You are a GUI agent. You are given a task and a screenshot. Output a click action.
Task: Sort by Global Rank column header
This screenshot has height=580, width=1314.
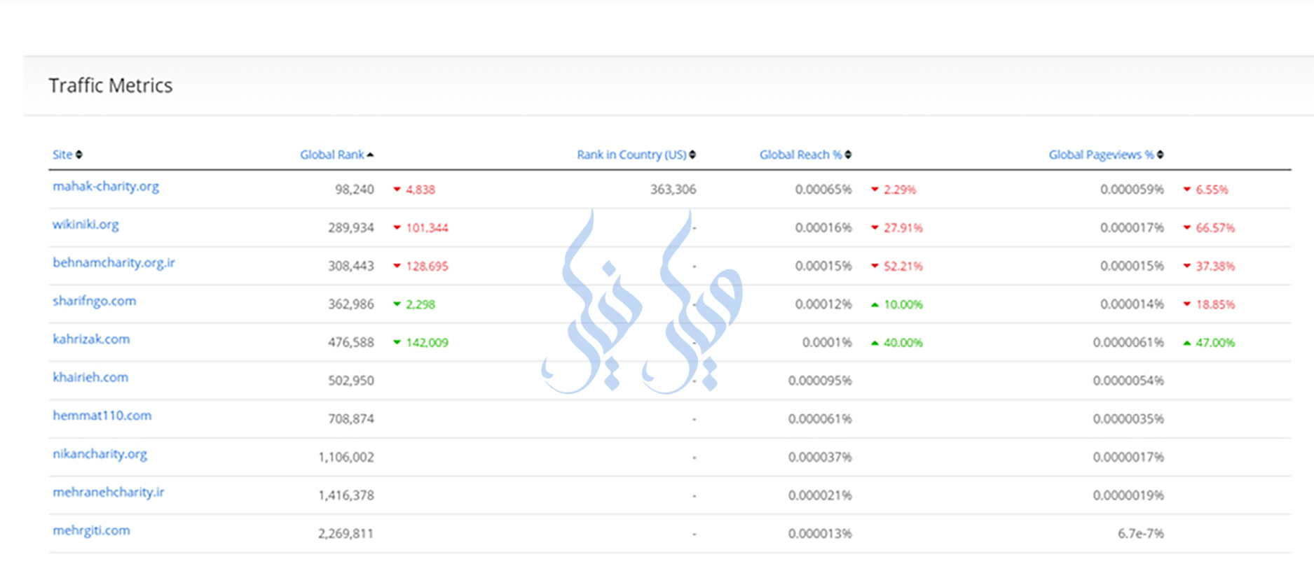[331, 155]
